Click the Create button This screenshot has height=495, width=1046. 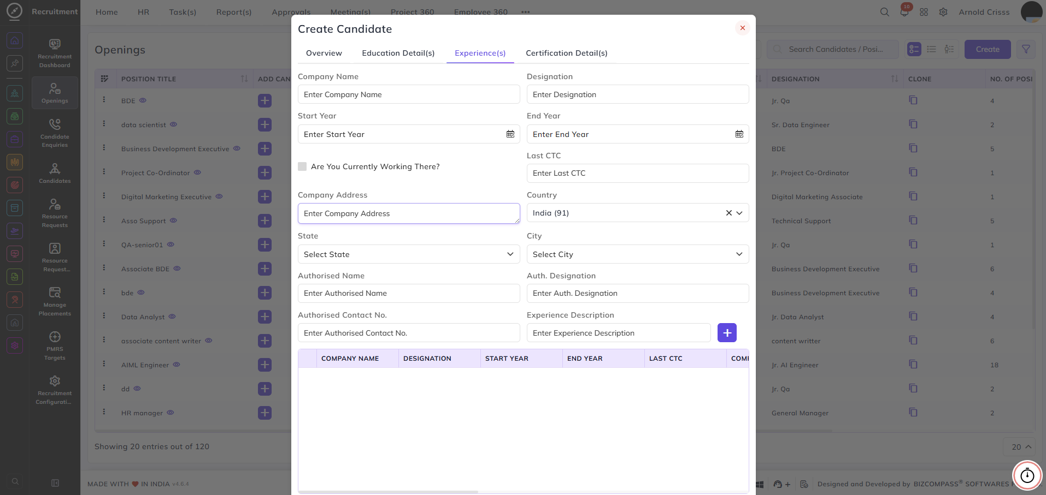988,49
